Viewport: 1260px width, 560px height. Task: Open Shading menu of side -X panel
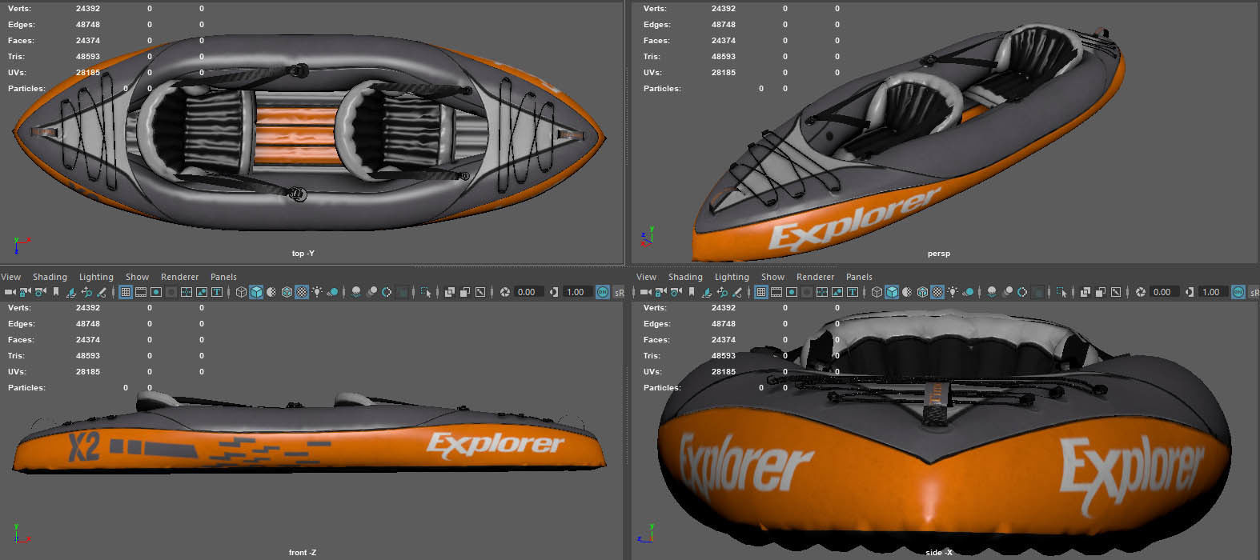[685, 277]
